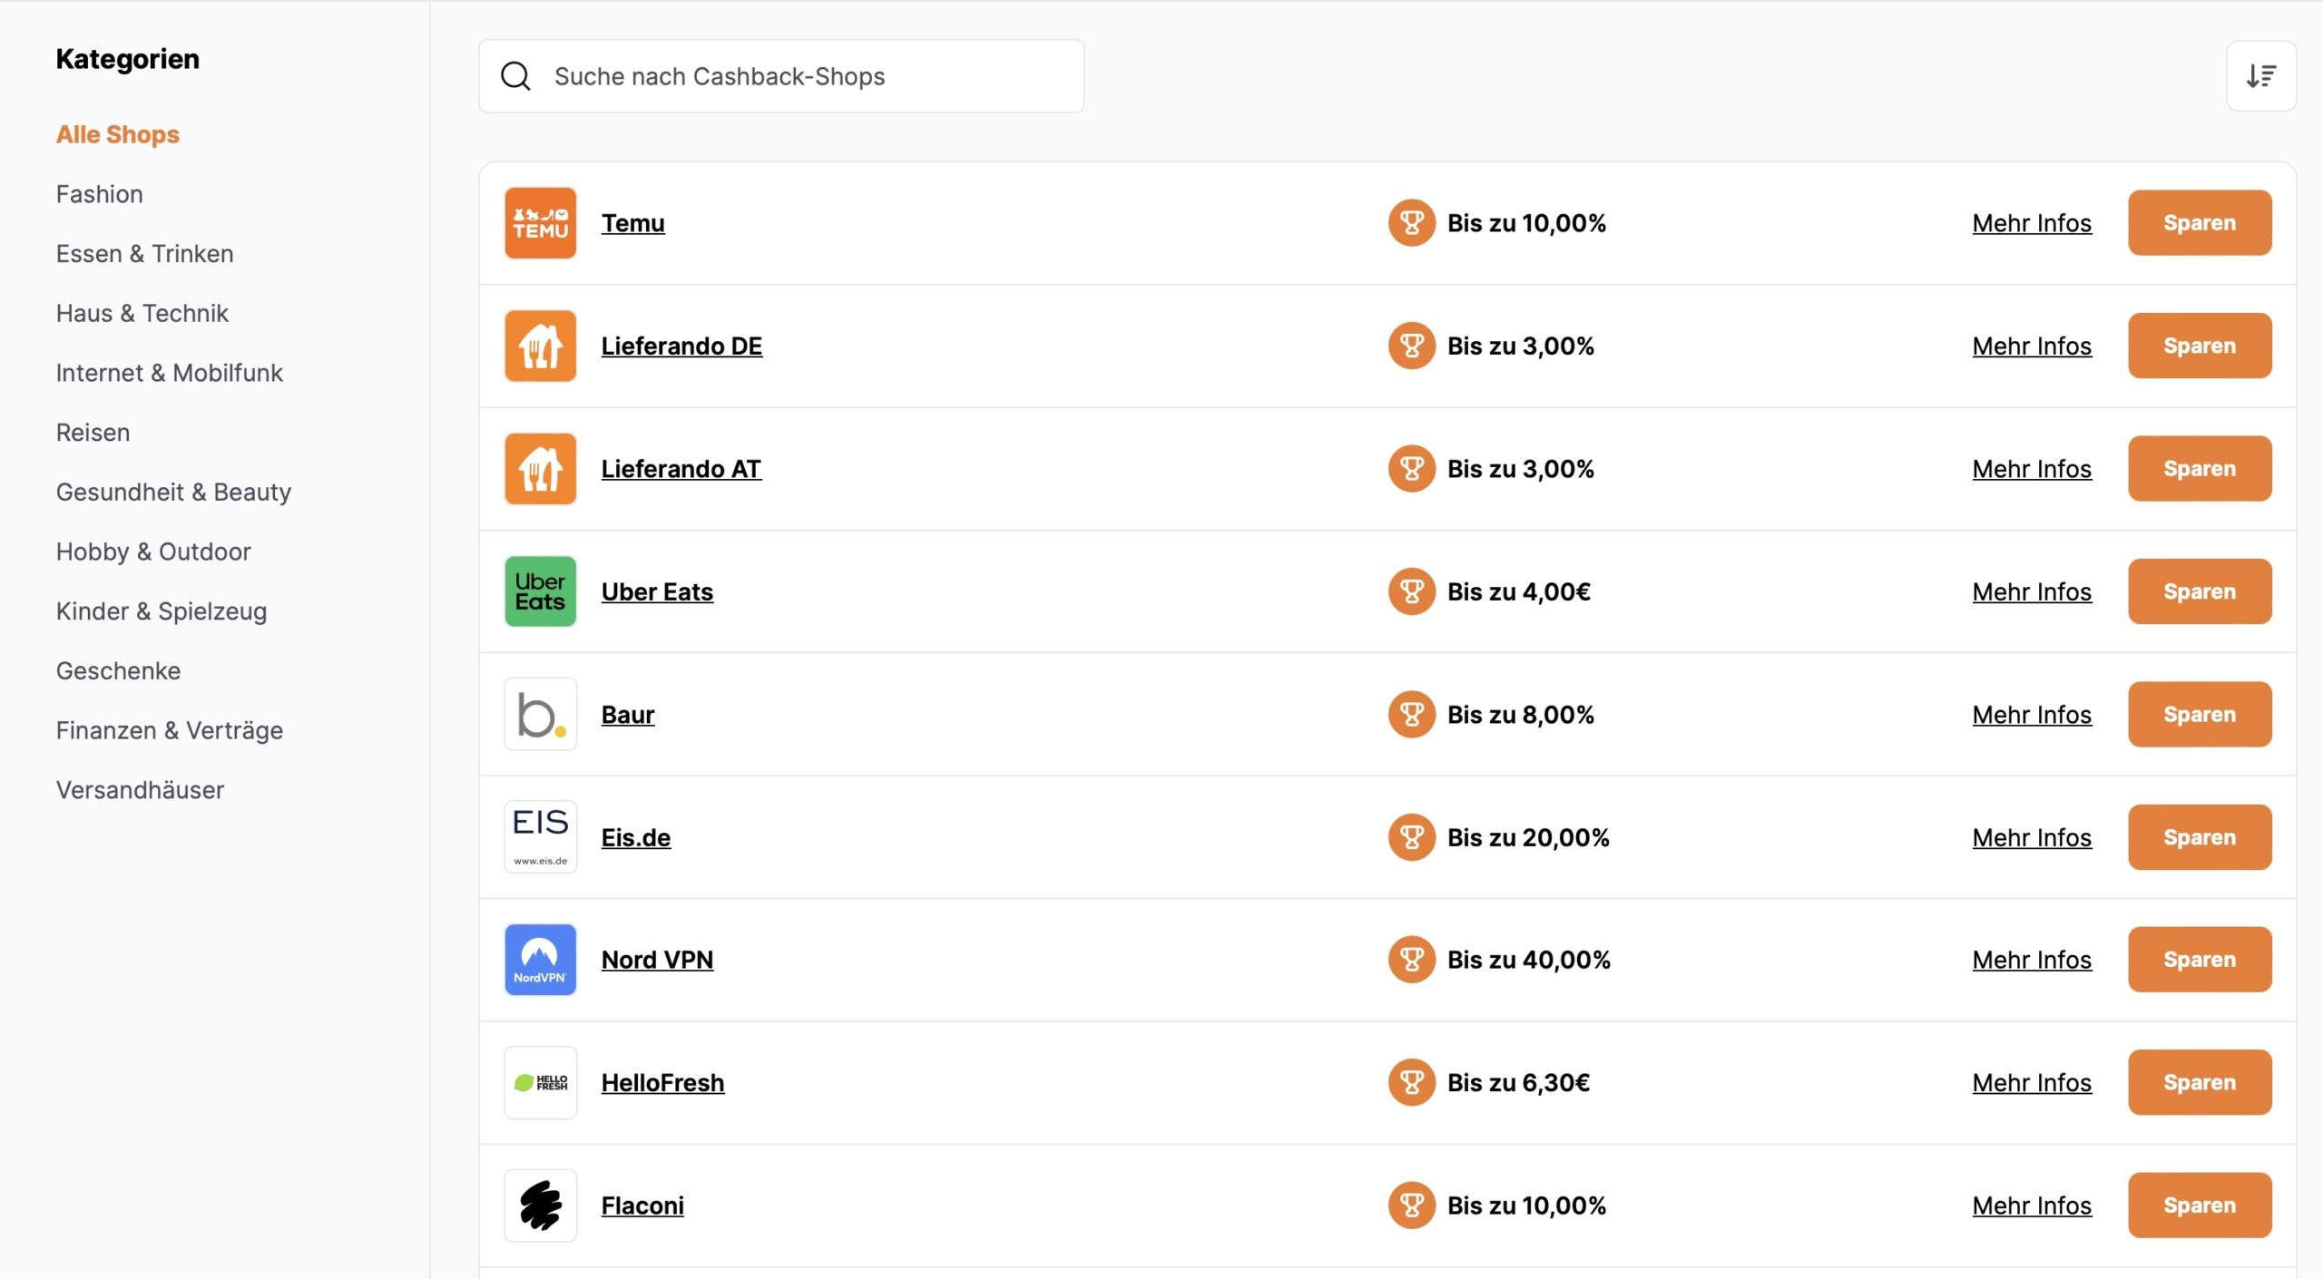
Task: Click the Lieferando DE logo
Action: [540, 346]
